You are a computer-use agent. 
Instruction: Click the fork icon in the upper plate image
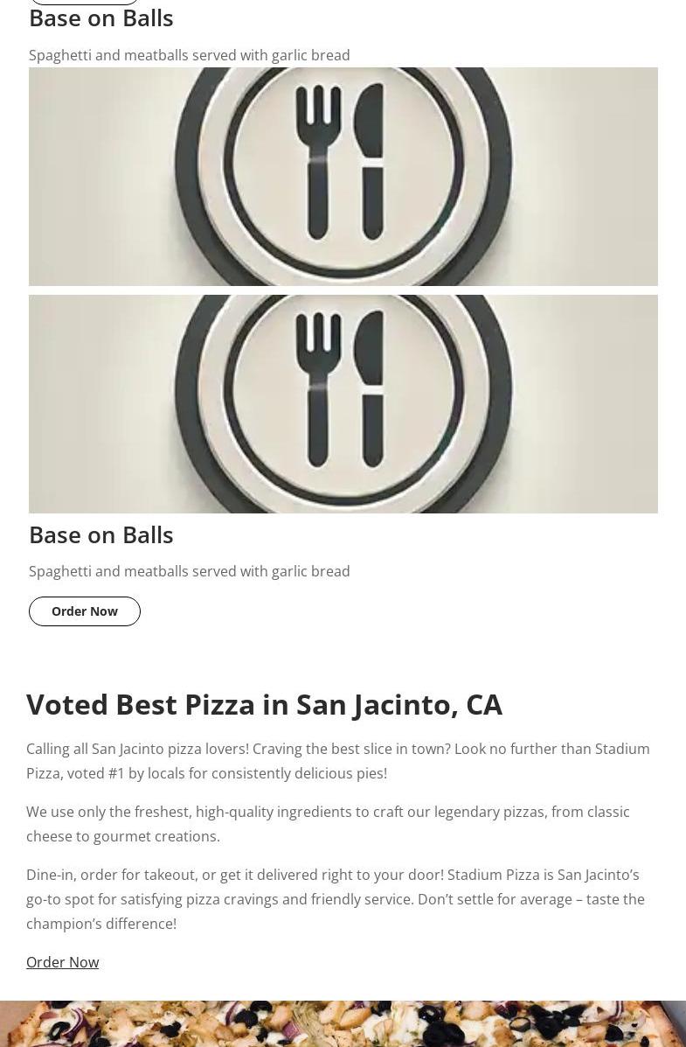318,163
